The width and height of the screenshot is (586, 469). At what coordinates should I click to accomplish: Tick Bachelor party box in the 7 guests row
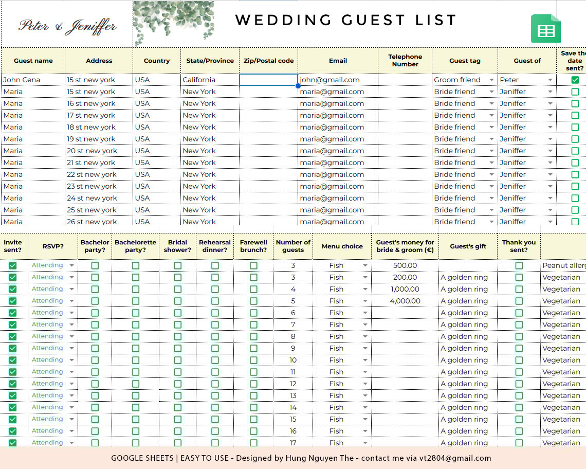coord(95,324)
